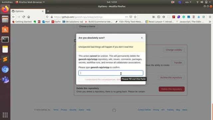This screenshot has width=213, height=120.
Task: Open a new browser tab
Action: point(48,11)
